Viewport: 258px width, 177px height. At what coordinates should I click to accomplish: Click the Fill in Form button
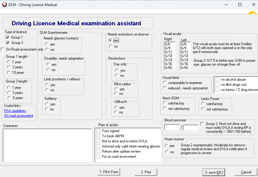[109, 172]
